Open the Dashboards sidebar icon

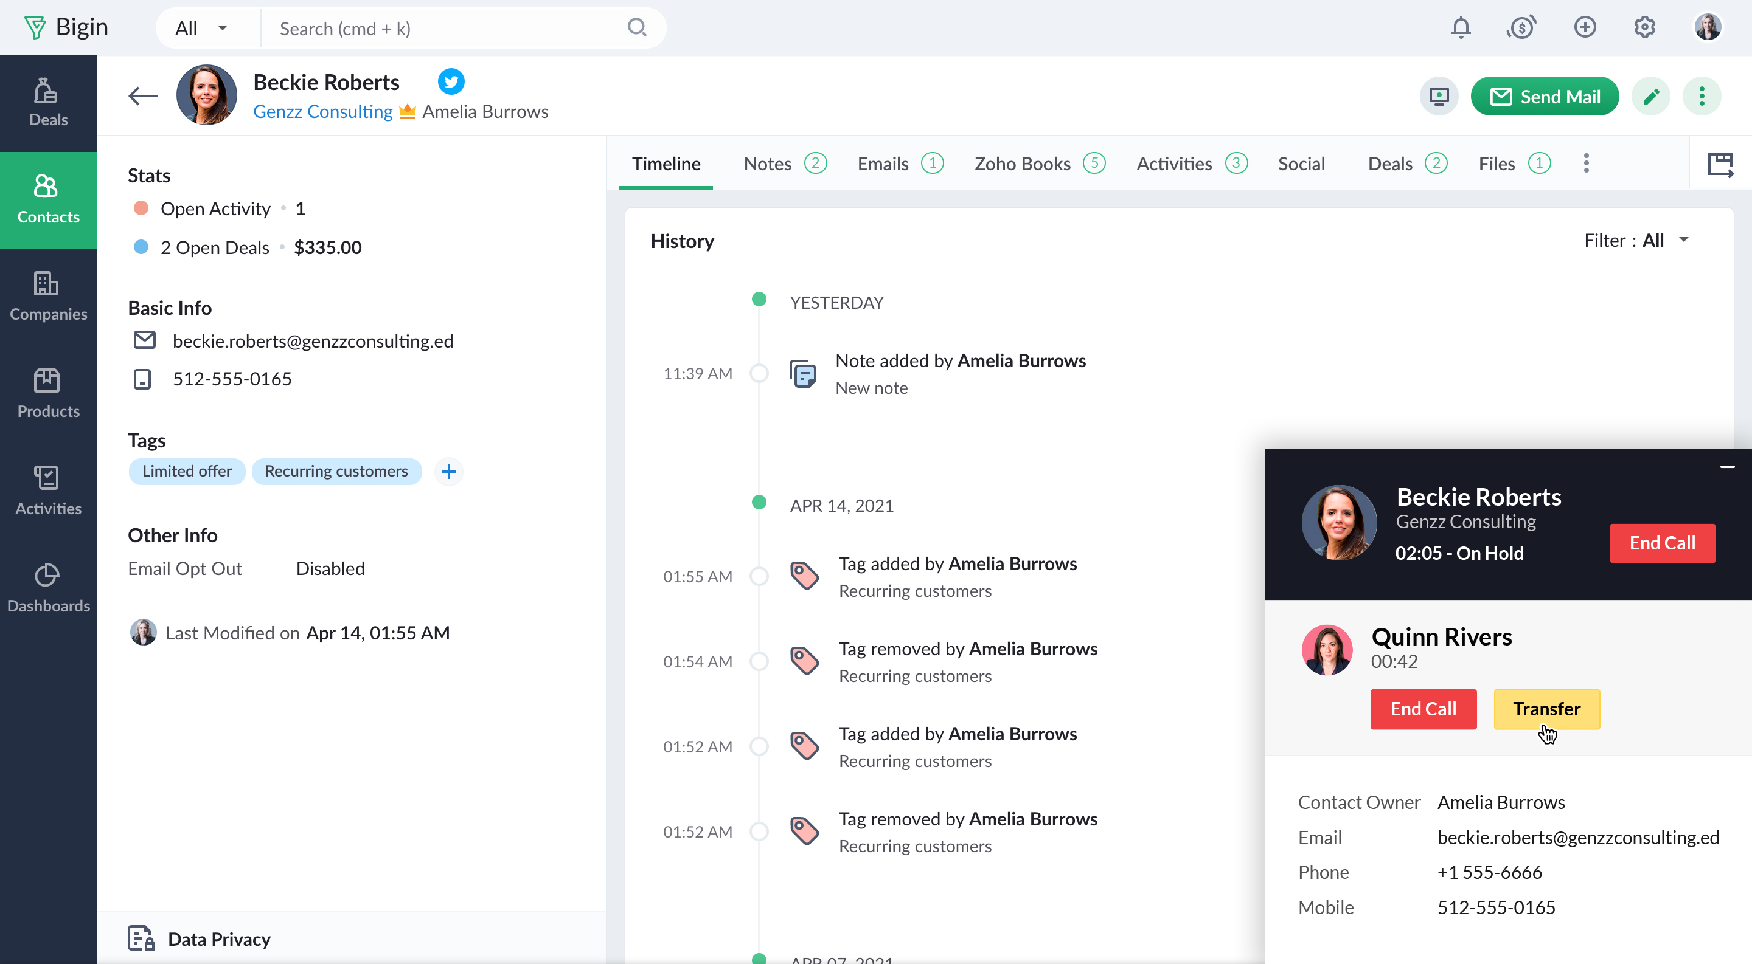tap(48, 588)
